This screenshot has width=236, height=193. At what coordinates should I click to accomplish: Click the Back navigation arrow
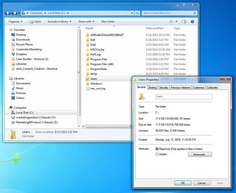point(8,13)
